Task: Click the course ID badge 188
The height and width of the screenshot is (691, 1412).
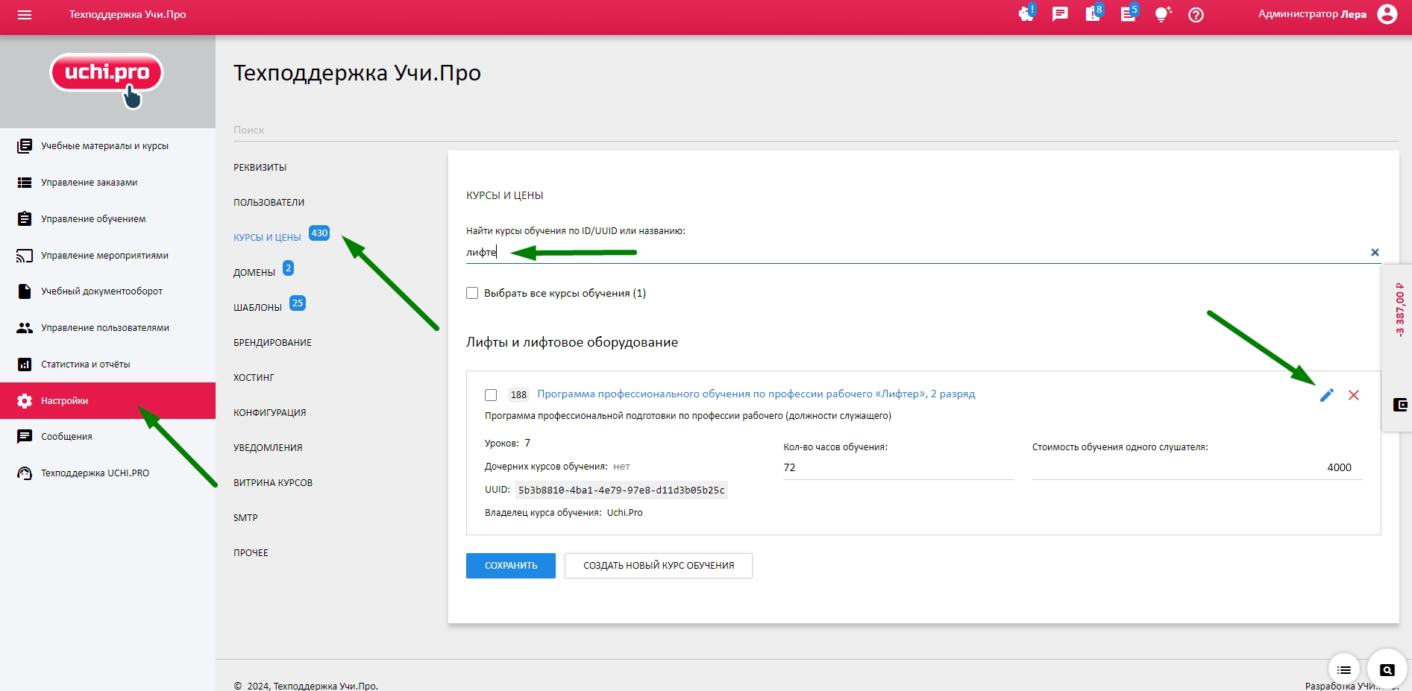Action: point(518,395)
